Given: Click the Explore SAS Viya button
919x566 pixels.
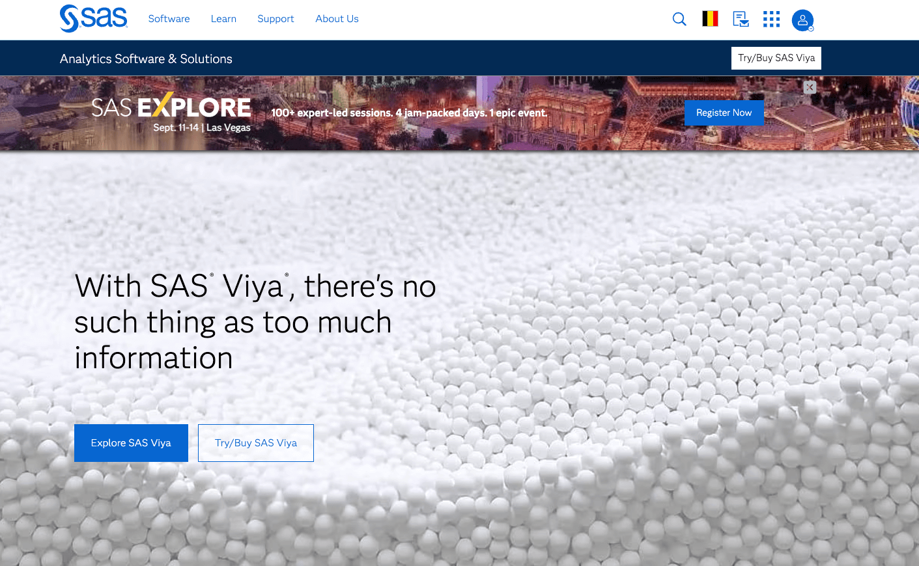Looking at the screenshot, I should [x=131, y=443].
